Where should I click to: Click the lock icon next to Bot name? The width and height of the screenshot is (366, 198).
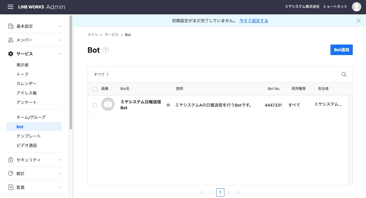pyautogui.click(x=168, y=105)
